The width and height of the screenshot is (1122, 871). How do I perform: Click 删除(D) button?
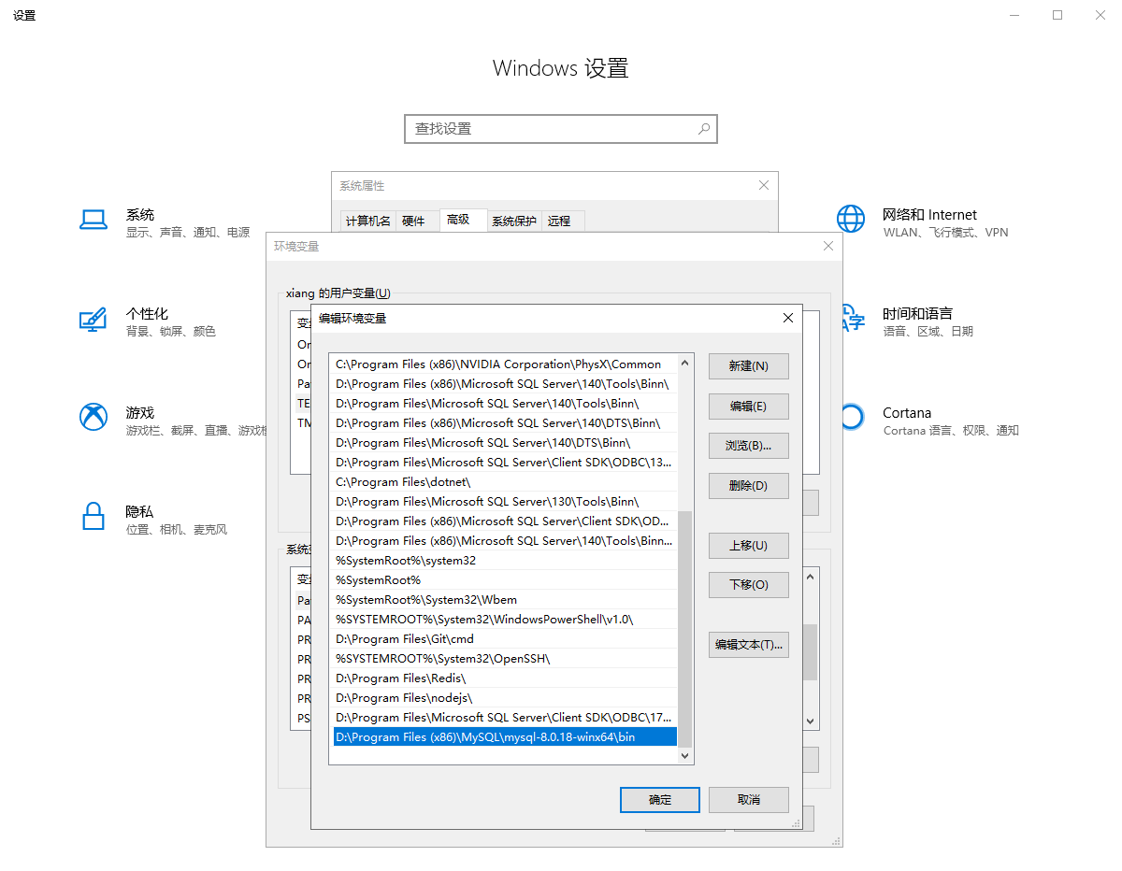click(749, 486)
